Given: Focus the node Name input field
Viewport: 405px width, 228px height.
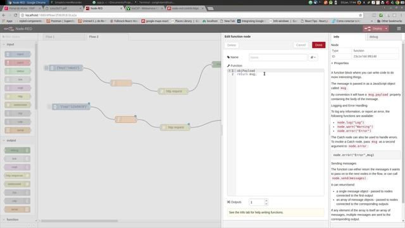Looking at the screenshot, I should pyautogui.click(x=278, y=58).
